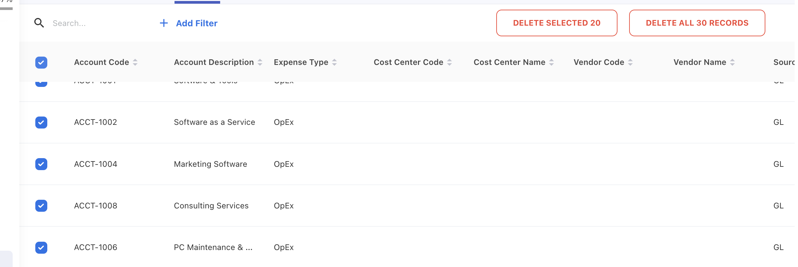Click the plus icon beside Add Filter
Screen dimensions: 798x267
click(x=164, y=23)
